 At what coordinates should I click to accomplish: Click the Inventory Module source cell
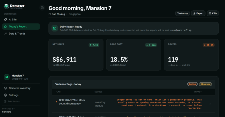click(x=100, y=104)
